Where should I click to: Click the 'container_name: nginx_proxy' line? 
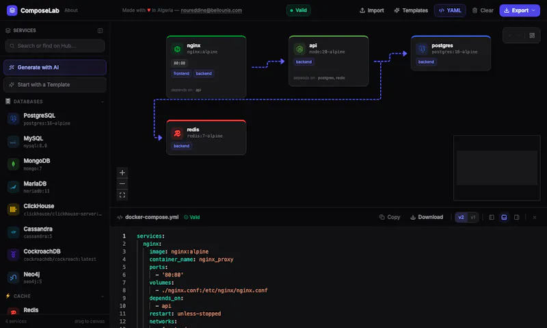(x=191, y=260)
